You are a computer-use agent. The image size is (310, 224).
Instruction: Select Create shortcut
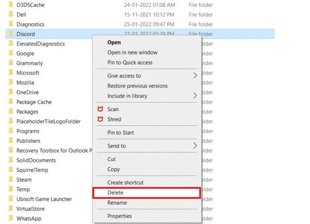[x=147, y=182]
